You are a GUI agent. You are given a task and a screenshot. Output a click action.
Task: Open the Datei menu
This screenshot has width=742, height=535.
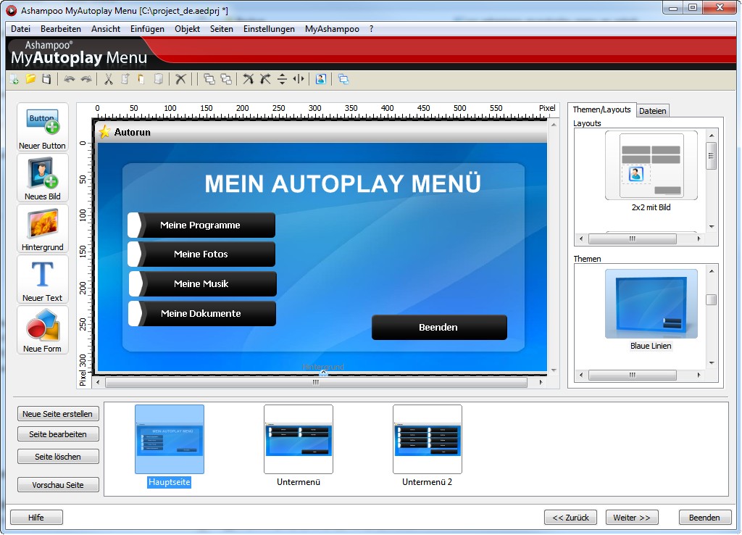pyautogui.click(x=20, y=29)
